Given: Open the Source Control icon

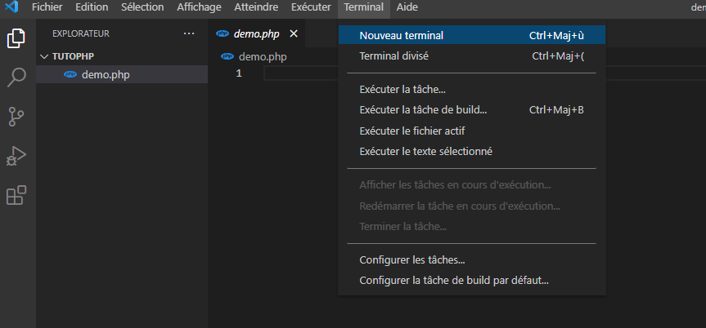Looking at the screenshot, I should [x=16, y=117].
